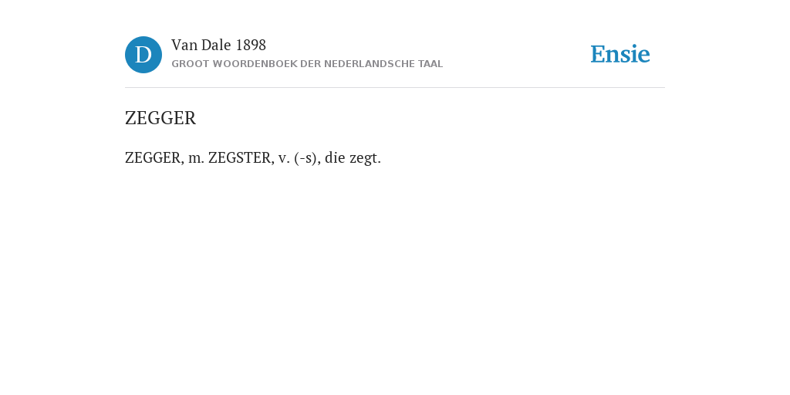
Task: Open the Ensie logo link
Action: click(x=620, y=55)
